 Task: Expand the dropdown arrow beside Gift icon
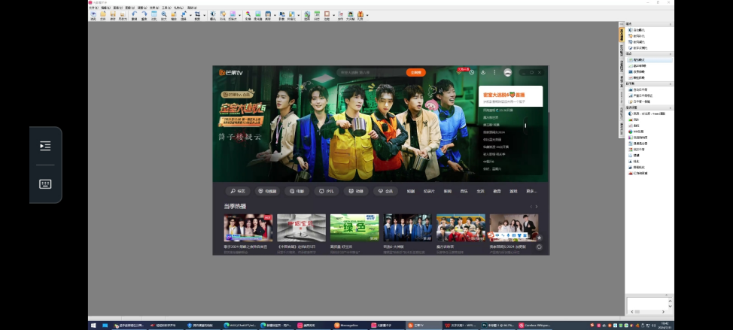[x=367, y=15]
